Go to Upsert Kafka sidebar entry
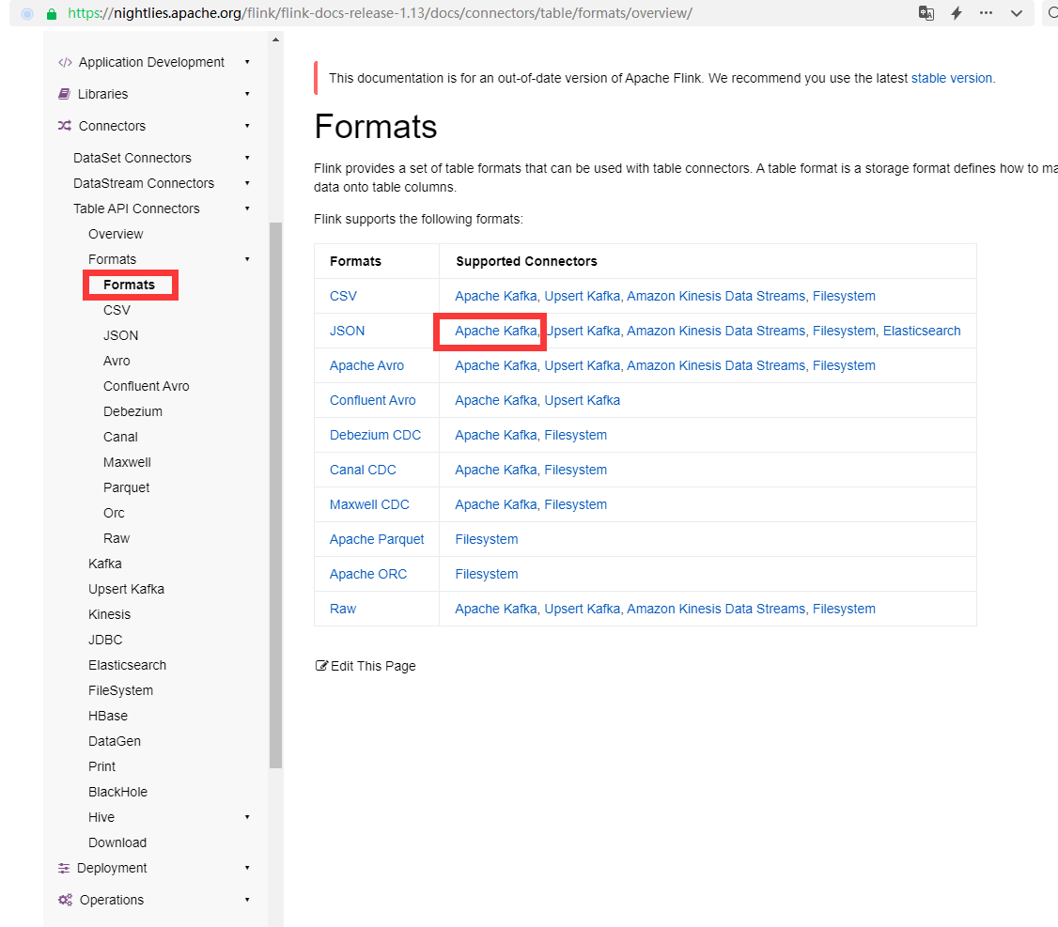1058x927 pixels. pyautogui.click(x=126, y=589)
